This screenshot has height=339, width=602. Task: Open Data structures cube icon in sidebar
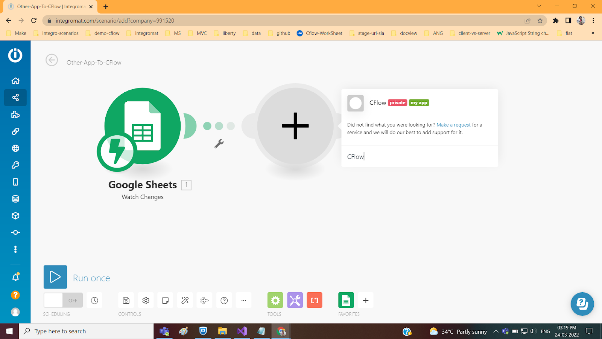click(15, 216)
